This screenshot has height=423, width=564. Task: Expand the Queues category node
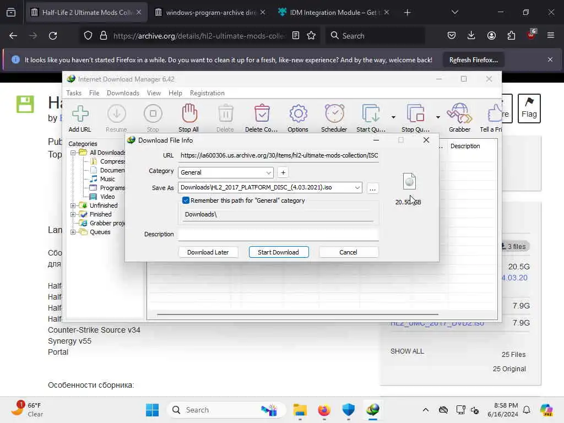pos(73,232)
